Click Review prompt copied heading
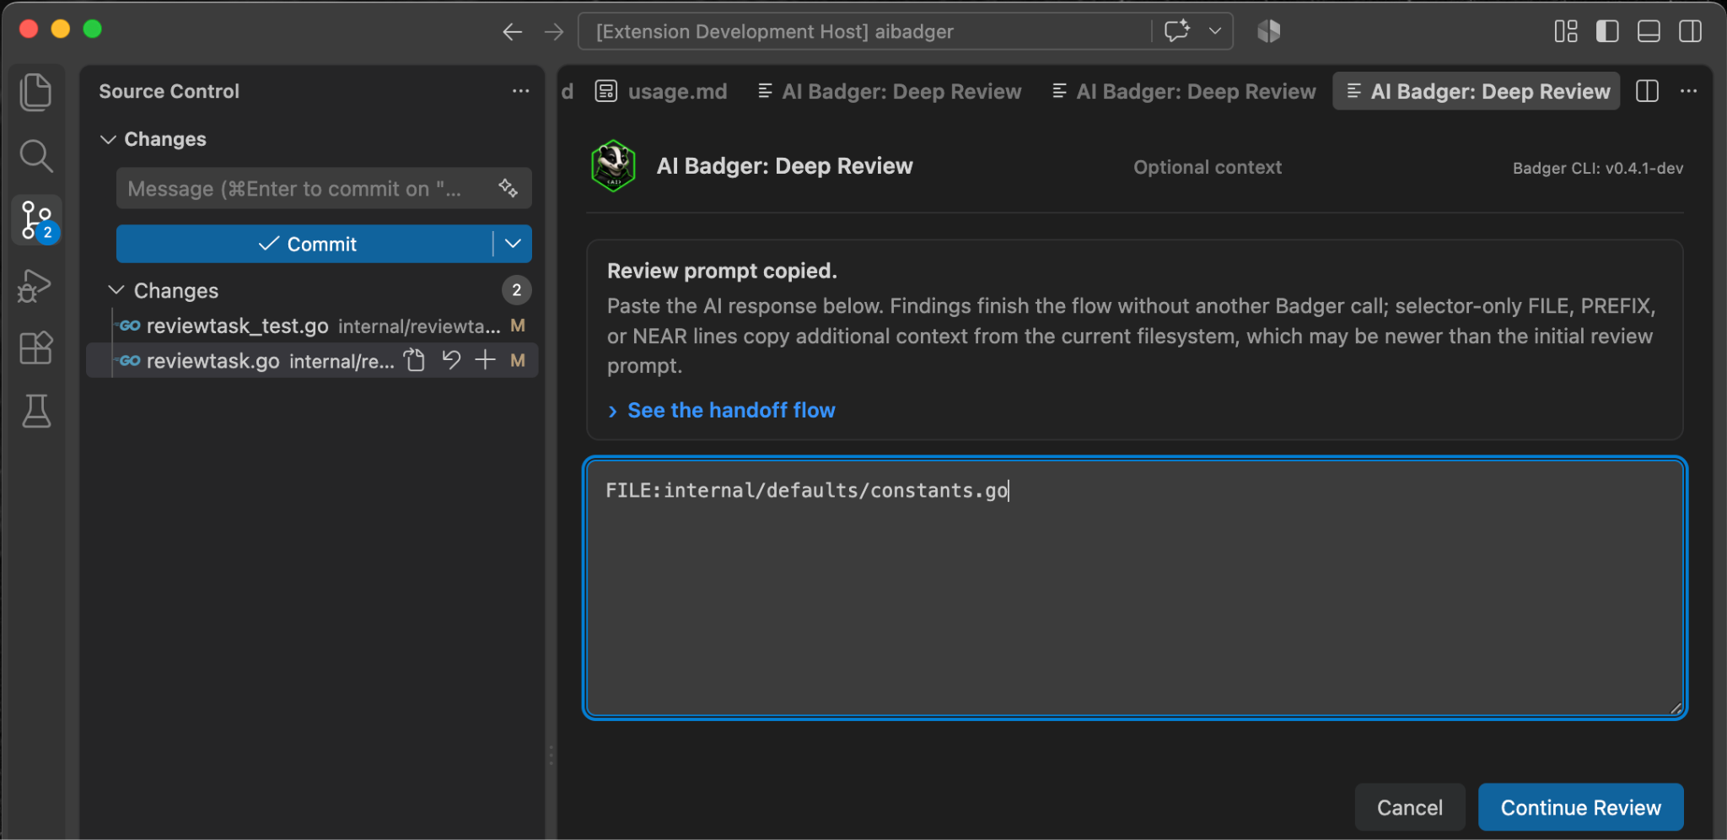The image size is (1727, 840). [x=722, y=271]
